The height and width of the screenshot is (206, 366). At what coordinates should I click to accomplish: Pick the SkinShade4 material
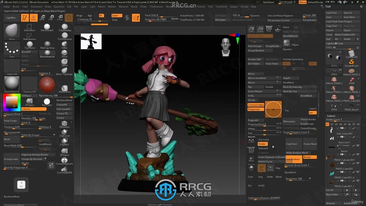47,28
